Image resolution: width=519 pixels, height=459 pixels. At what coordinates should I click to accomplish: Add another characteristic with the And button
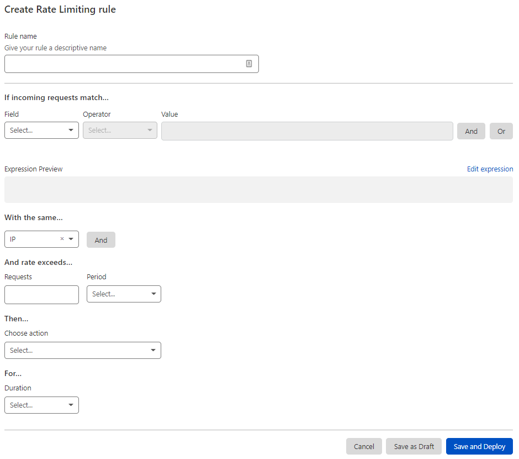100,239
